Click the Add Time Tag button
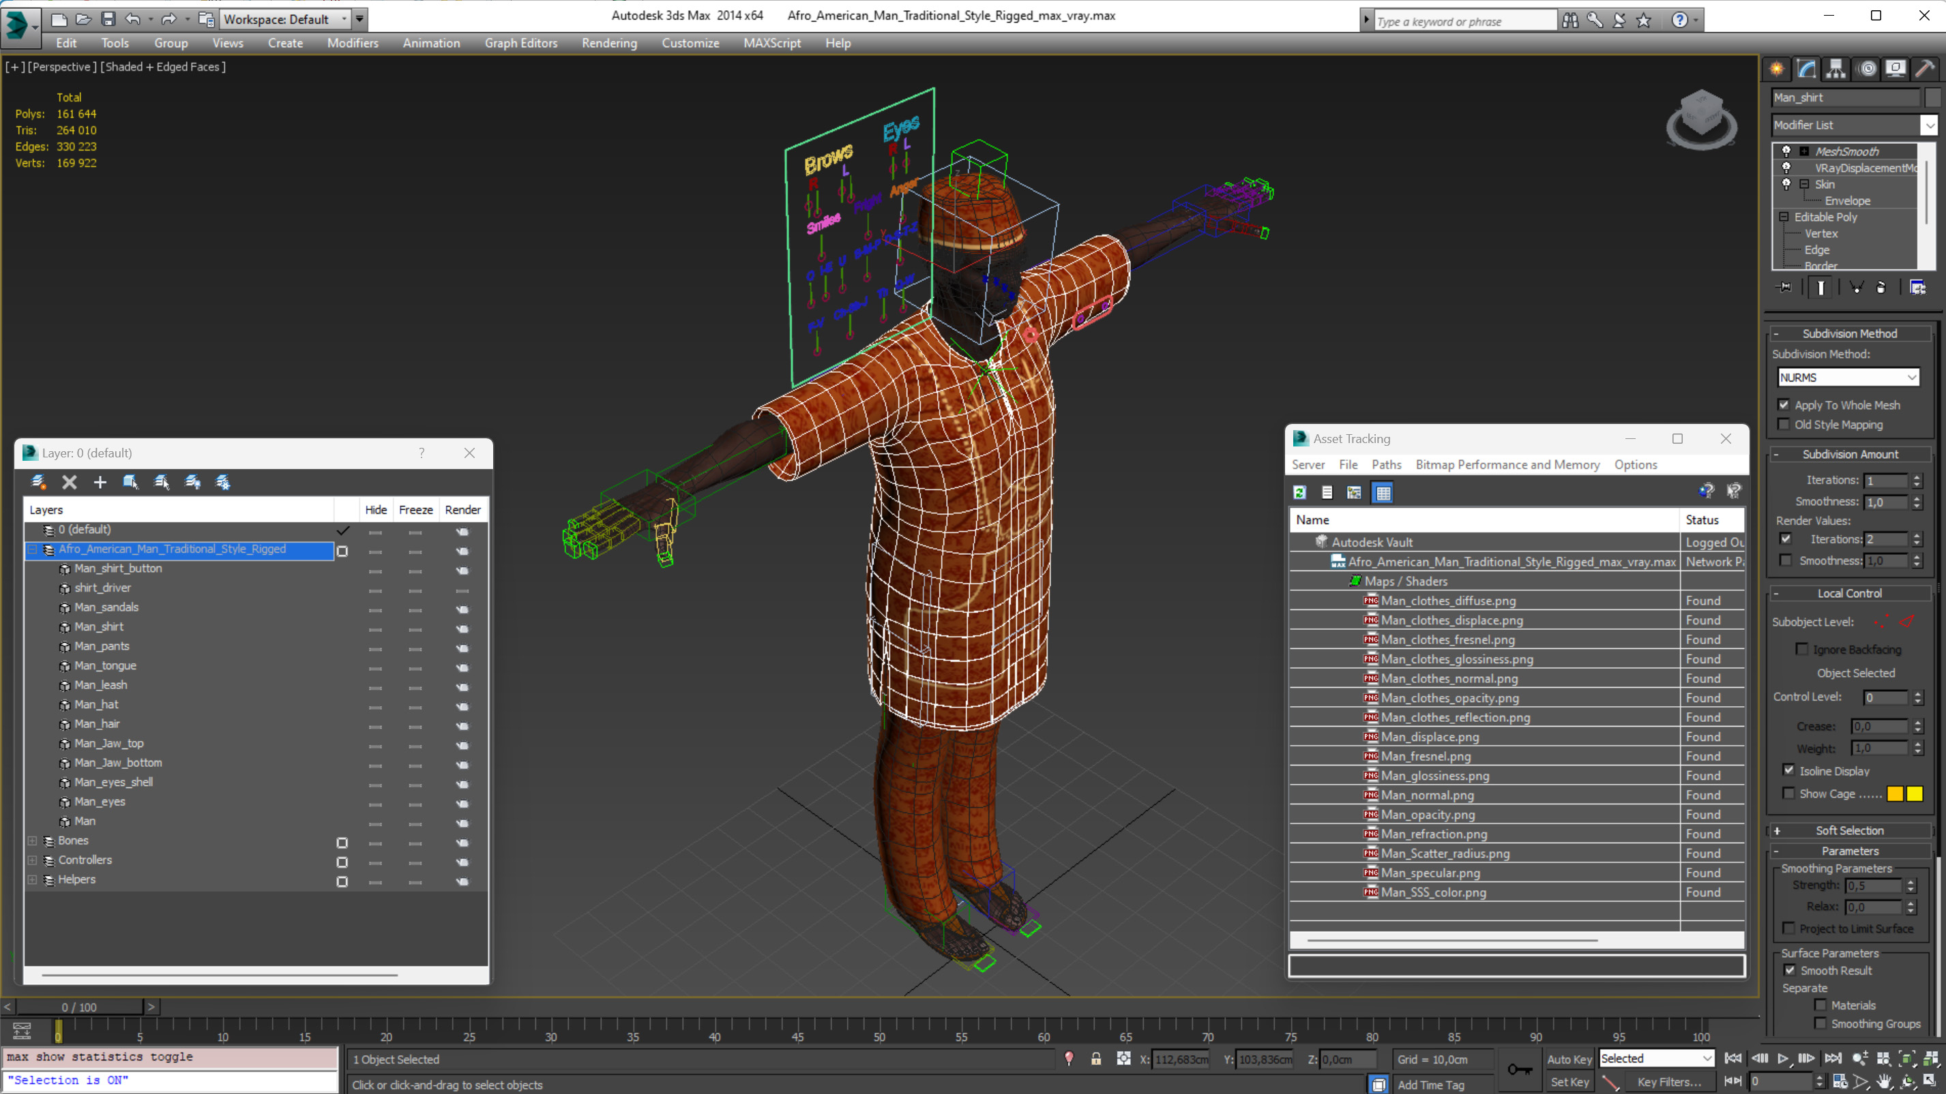The width and height of the screenshot is (1946, 1094). coord(1430,1084)
